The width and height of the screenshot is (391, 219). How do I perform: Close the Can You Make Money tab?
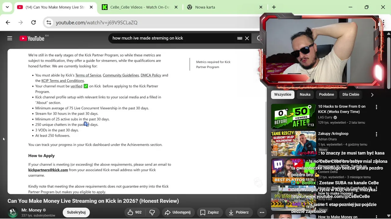[91, 7]
